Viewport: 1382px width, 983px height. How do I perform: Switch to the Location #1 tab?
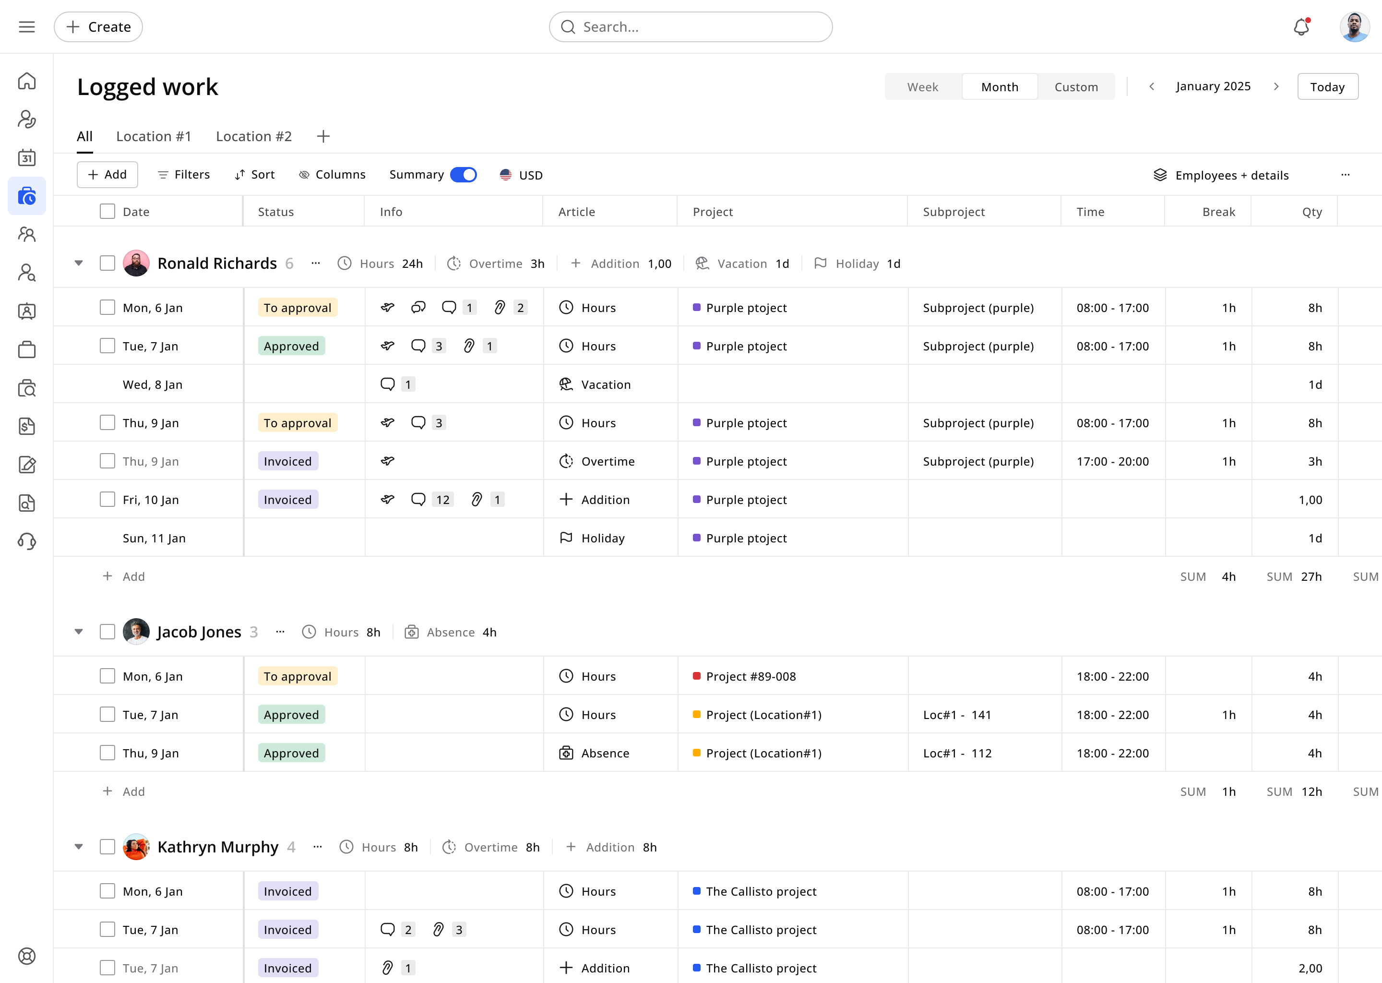point(154,136)
